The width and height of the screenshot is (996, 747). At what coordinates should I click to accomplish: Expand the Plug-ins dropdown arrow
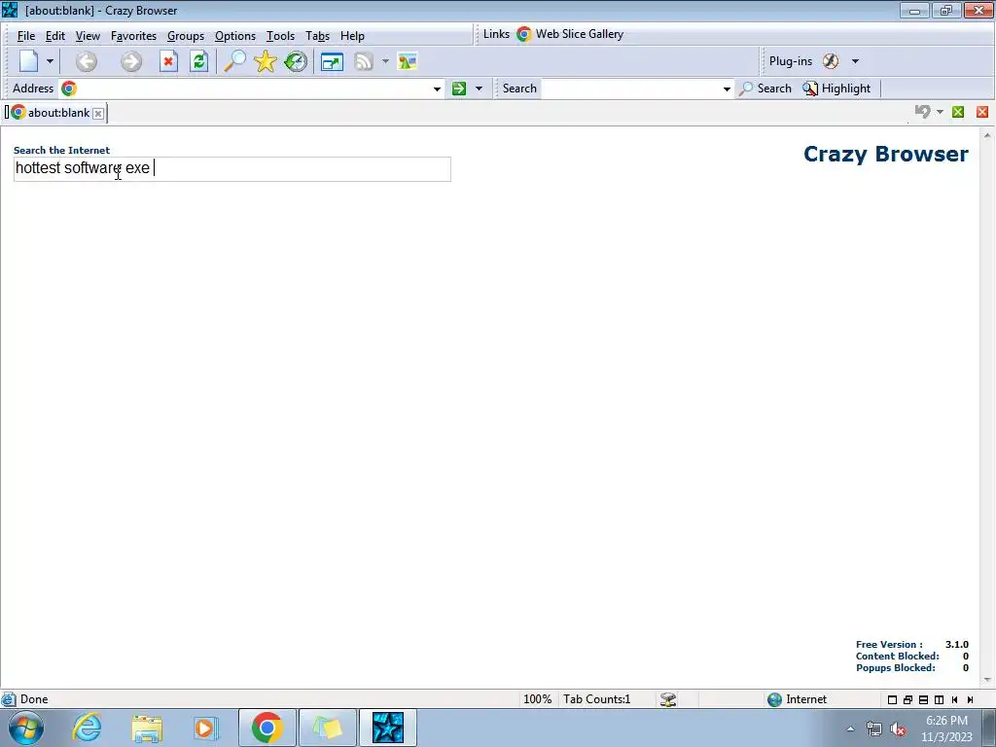pos(855,61)
